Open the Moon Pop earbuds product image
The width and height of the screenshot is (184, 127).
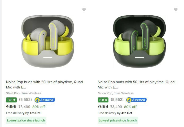pos(140,42)
